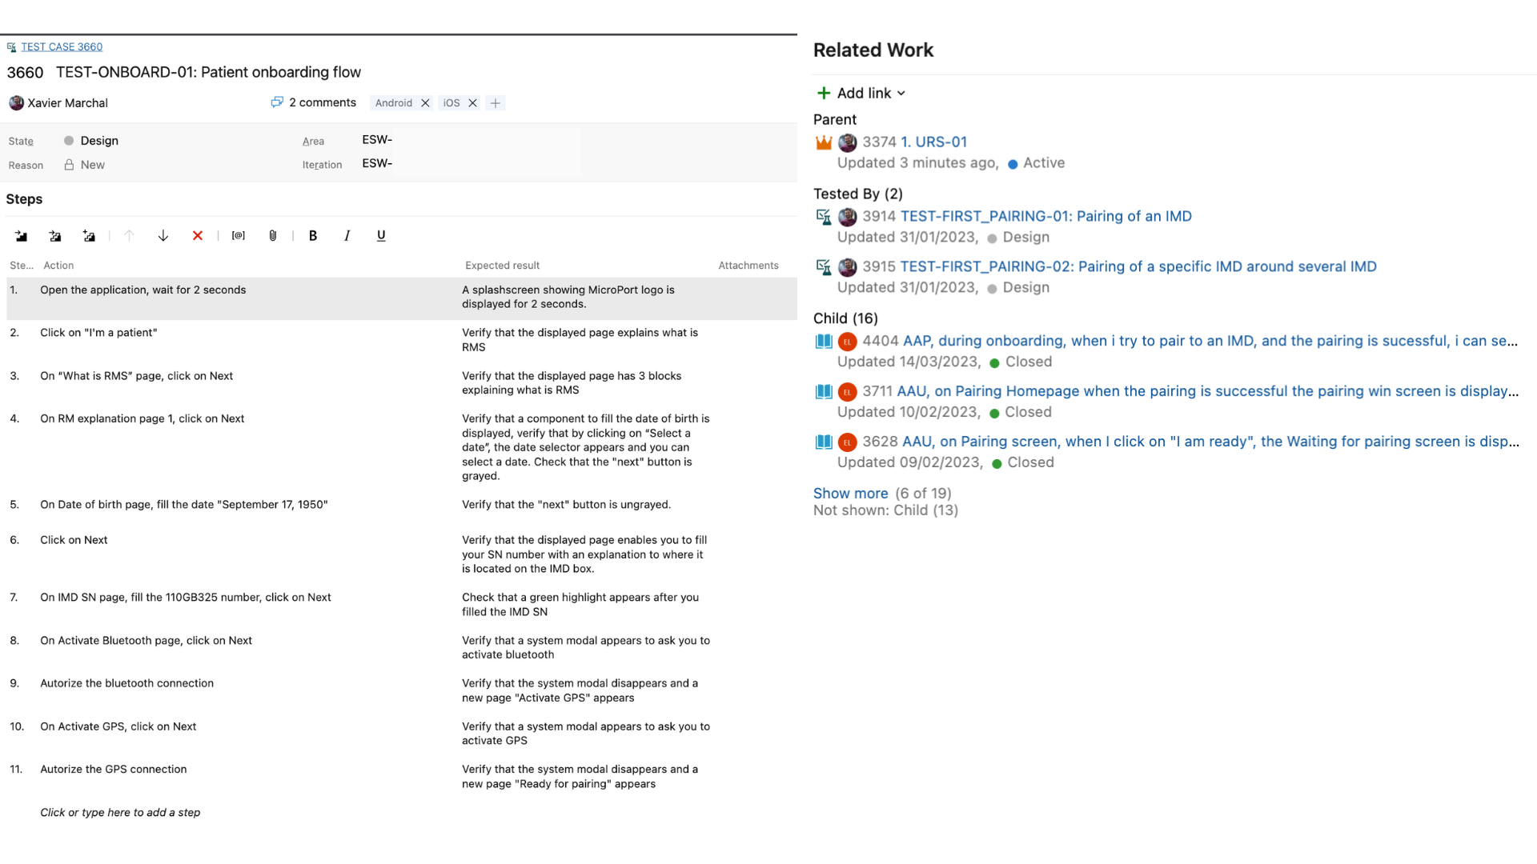Open the State field showing Design
This screenshot has width=1537, height=864.
click(x=99, y=141)
